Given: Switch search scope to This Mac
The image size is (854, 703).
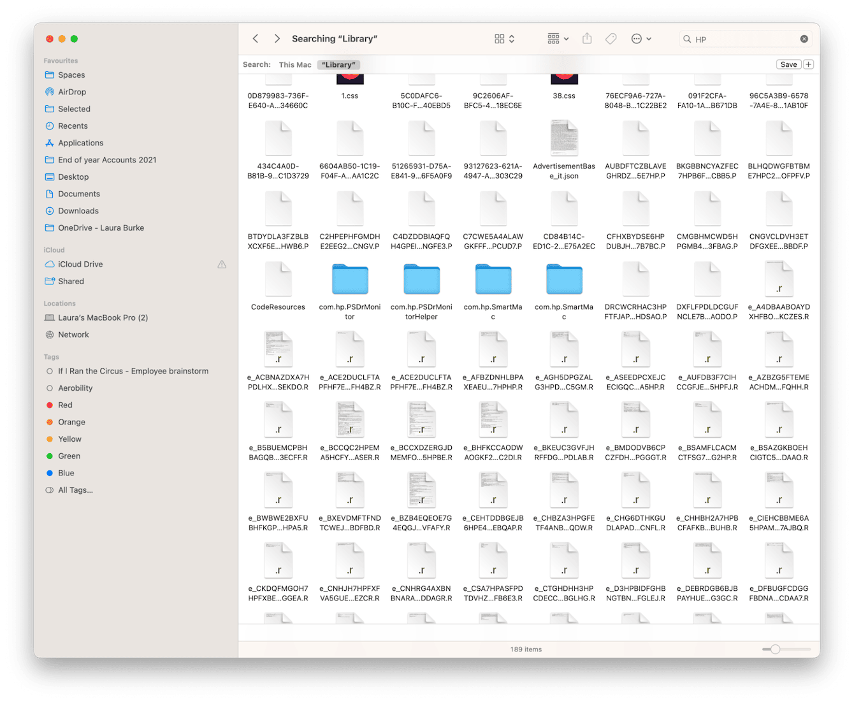Looking at the screenshot, I should coord(294,64).
